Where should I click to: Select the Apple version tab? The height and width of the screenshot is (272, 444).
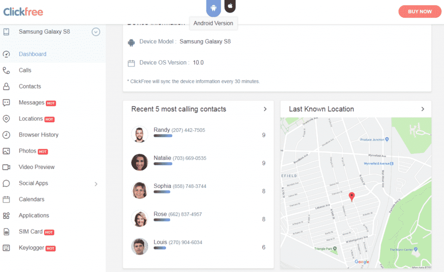click(230, 7)
